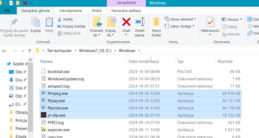Open the Plik menu
The width and height of the screenshot is (259, 138).
[x=7, y=11]
